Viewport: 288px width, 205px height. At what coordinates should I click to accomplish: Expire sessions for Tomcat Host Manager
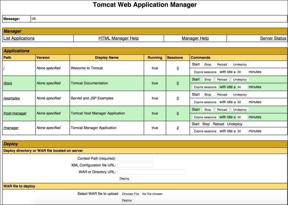click(x=205, y=117)
